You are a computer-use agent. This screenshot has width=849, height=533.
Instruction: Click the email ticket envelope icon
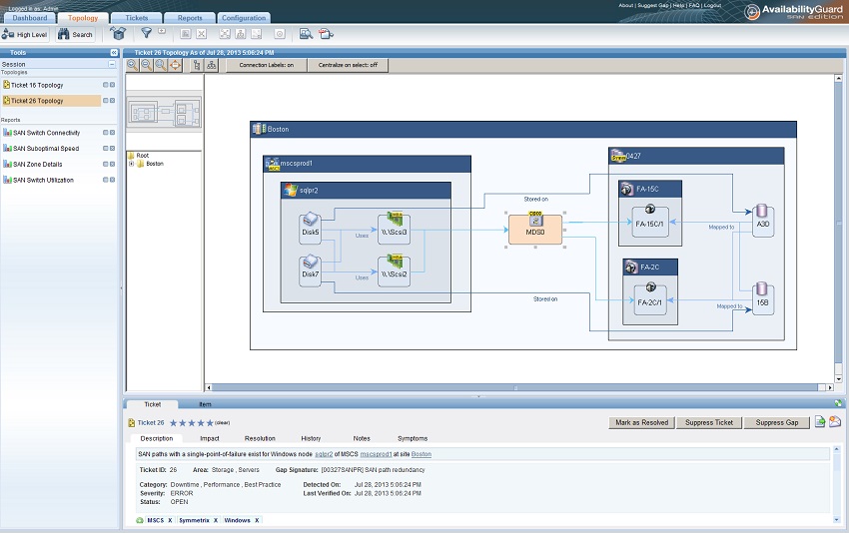[x=835, y=421]
